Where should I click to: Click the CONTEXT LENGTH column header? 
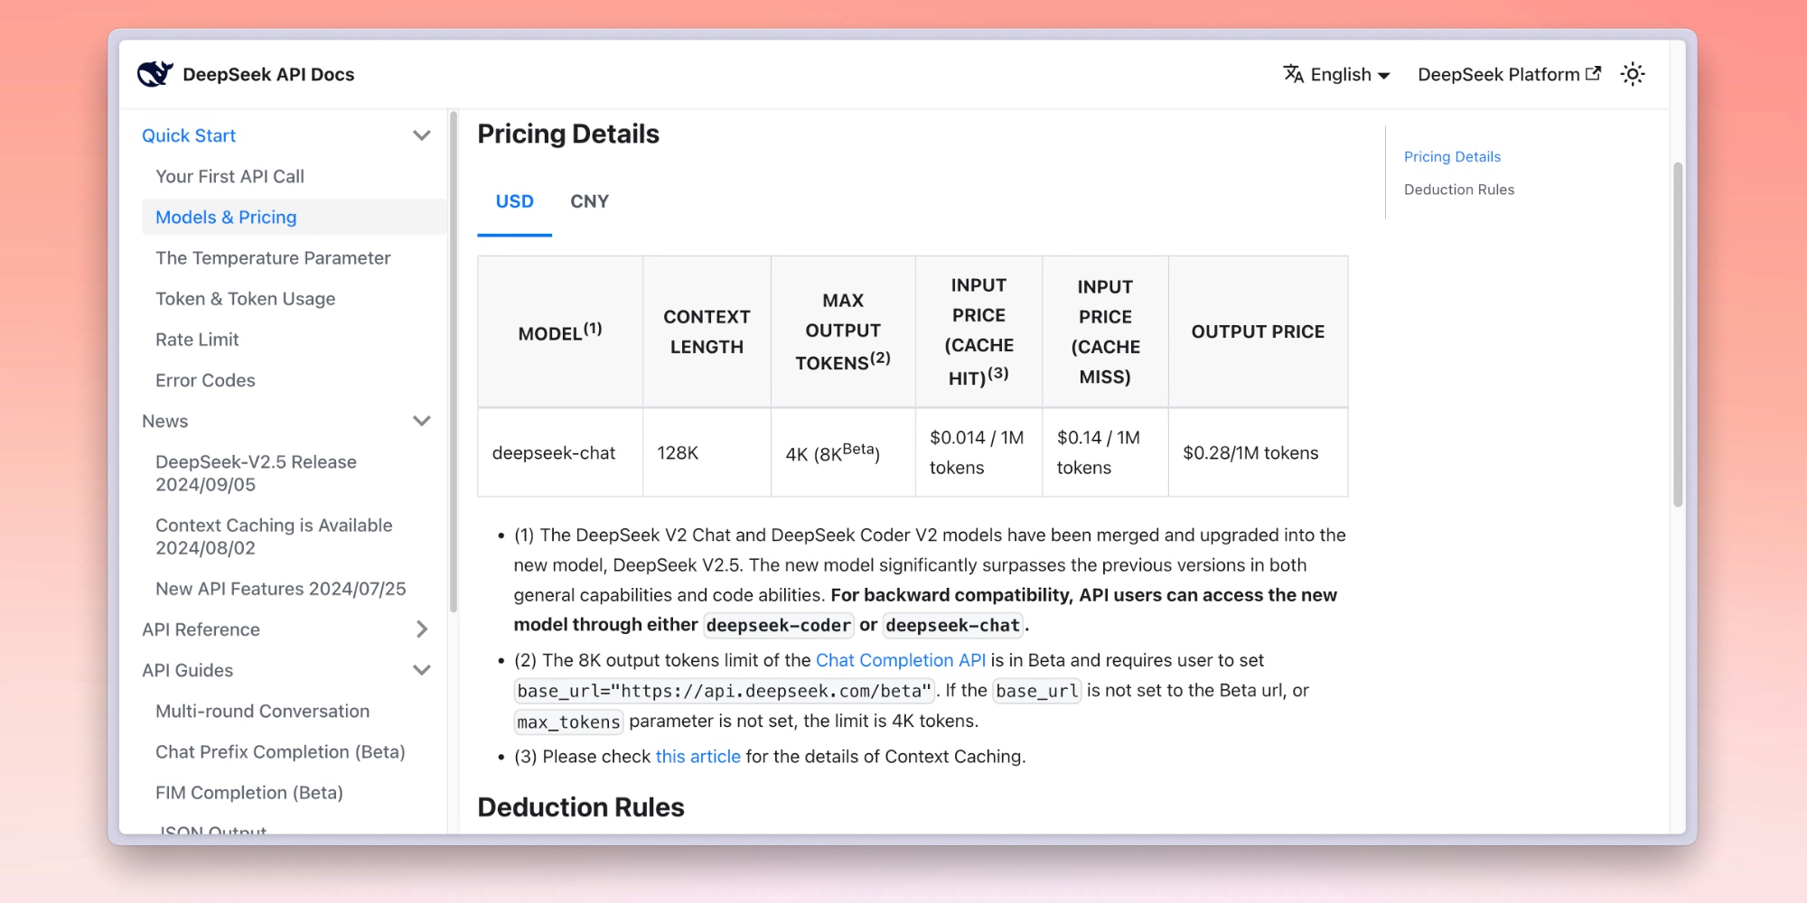[707, 331]
